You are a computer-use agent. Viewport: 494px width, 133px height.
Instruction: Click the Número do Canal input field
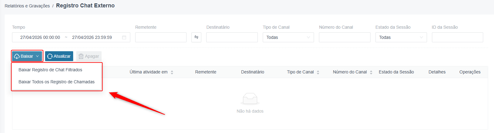pyautogui.click(x=345, y=37)
